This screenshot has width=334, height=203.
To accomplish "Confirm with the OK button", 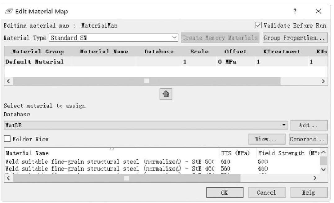I will [x=225, y=192].
